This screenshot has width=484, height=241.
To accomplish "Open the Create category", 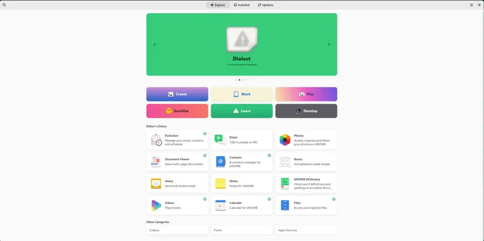I will pos(177,94).
